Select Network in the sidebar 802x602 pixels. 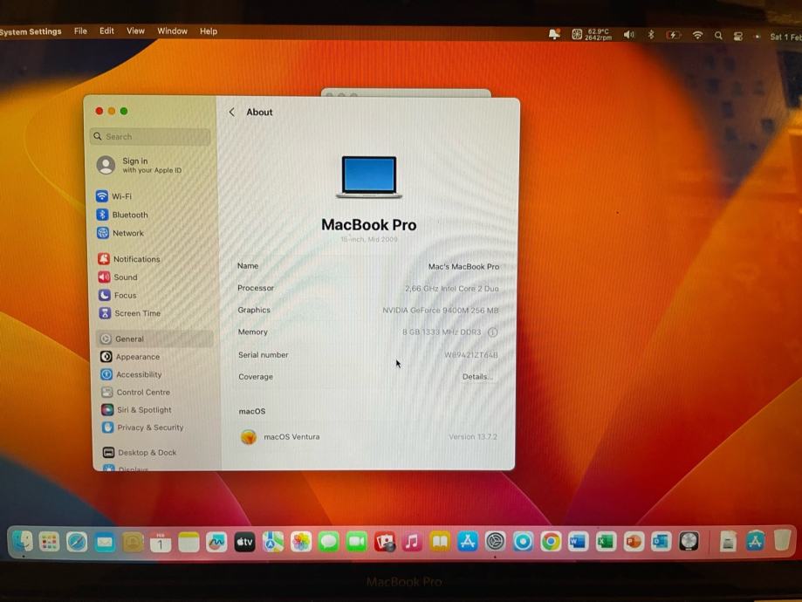tap(120, 233)
